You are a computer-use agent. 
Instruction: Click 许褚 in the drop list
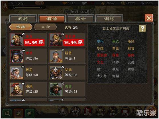[115, 76]
